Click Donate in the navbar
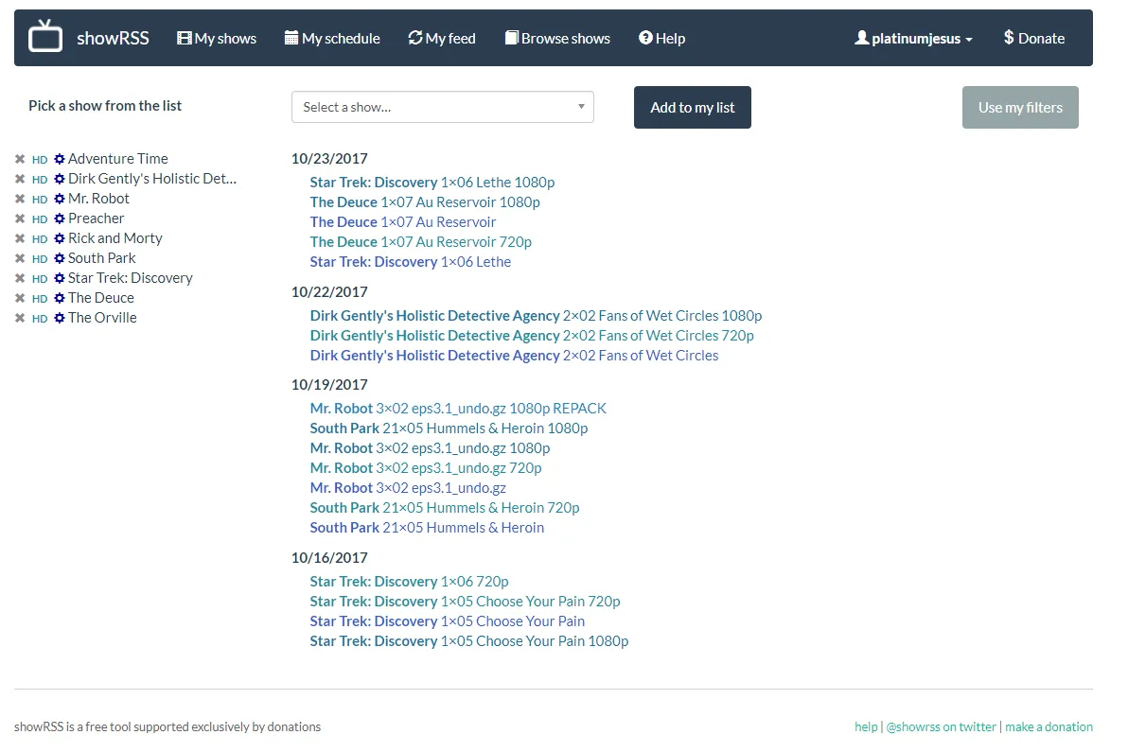Viewport: 1128px width, 752px height. coord(1033,38)
